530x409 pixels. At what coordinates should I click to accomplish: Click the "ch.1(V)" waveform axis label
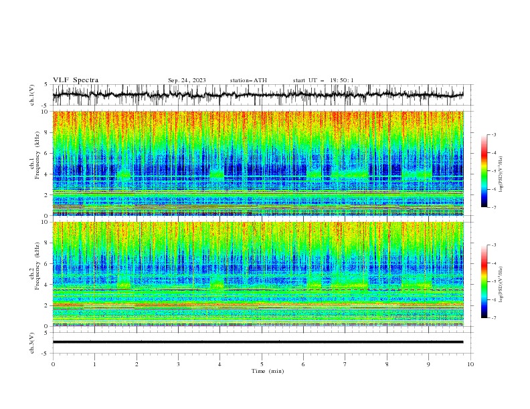point(32,95)
